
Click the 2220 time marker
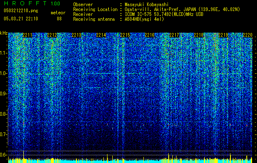point(248,35)
